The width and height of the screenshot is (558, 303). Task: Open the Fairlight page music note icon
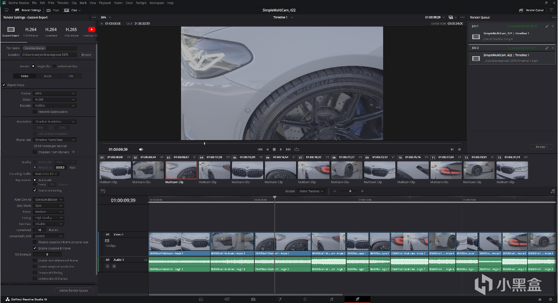tap(331, 299)
